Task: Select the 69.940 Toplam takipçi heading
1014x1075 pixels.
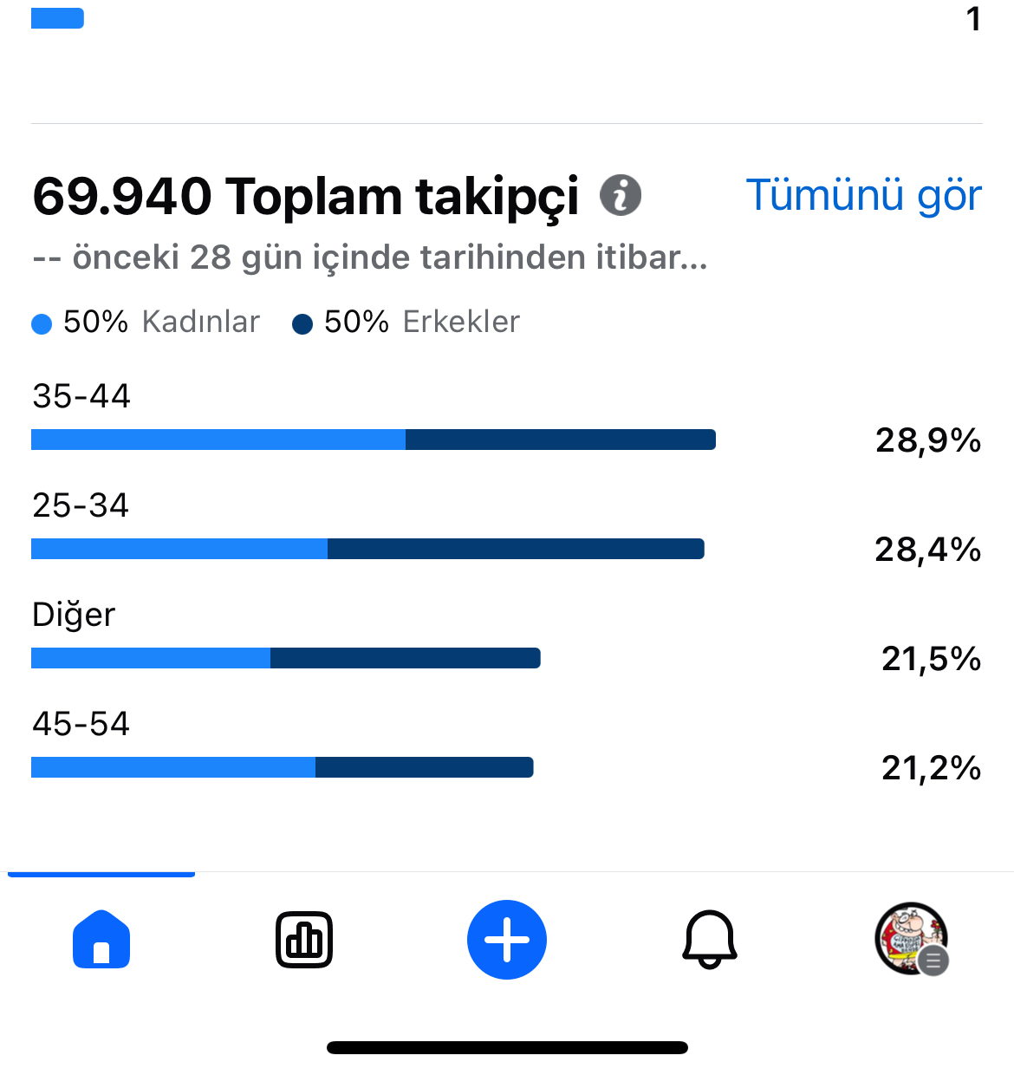Action: (x=306, y=196)
